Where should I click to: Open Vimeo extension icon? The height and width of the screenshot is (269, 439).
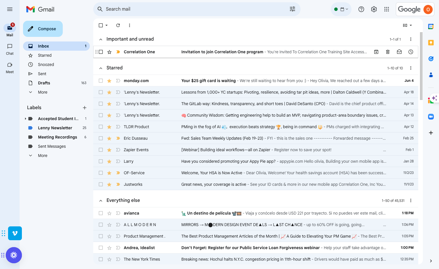[x=15, y=233]
